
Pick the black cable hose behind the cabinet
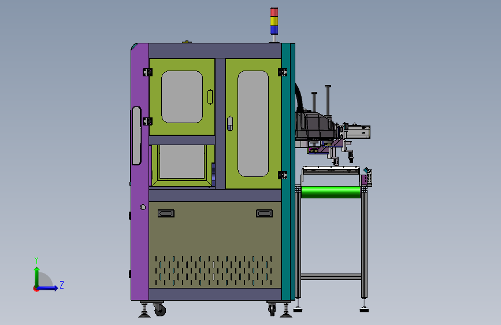point(299,98)
